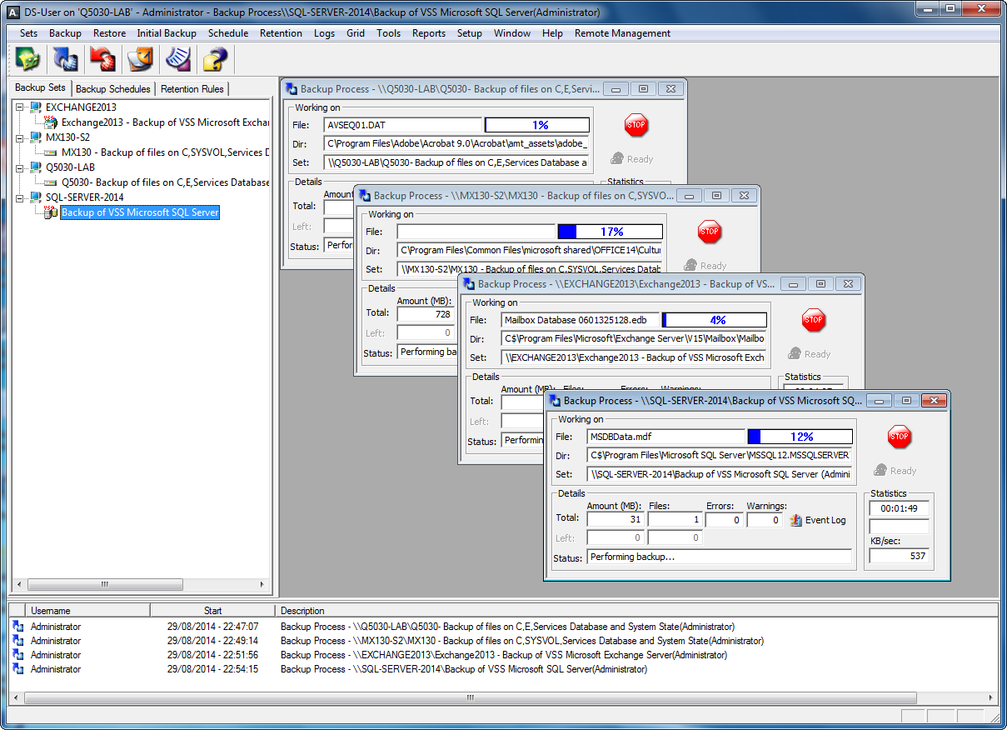Click the STOP icon in the Q5030-LAB backup window
This screenshot has width=1007, height=730.
tap(636, 125)
